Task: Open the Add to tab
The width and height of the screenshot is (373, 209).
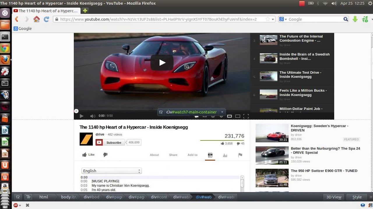Action: 192,155
